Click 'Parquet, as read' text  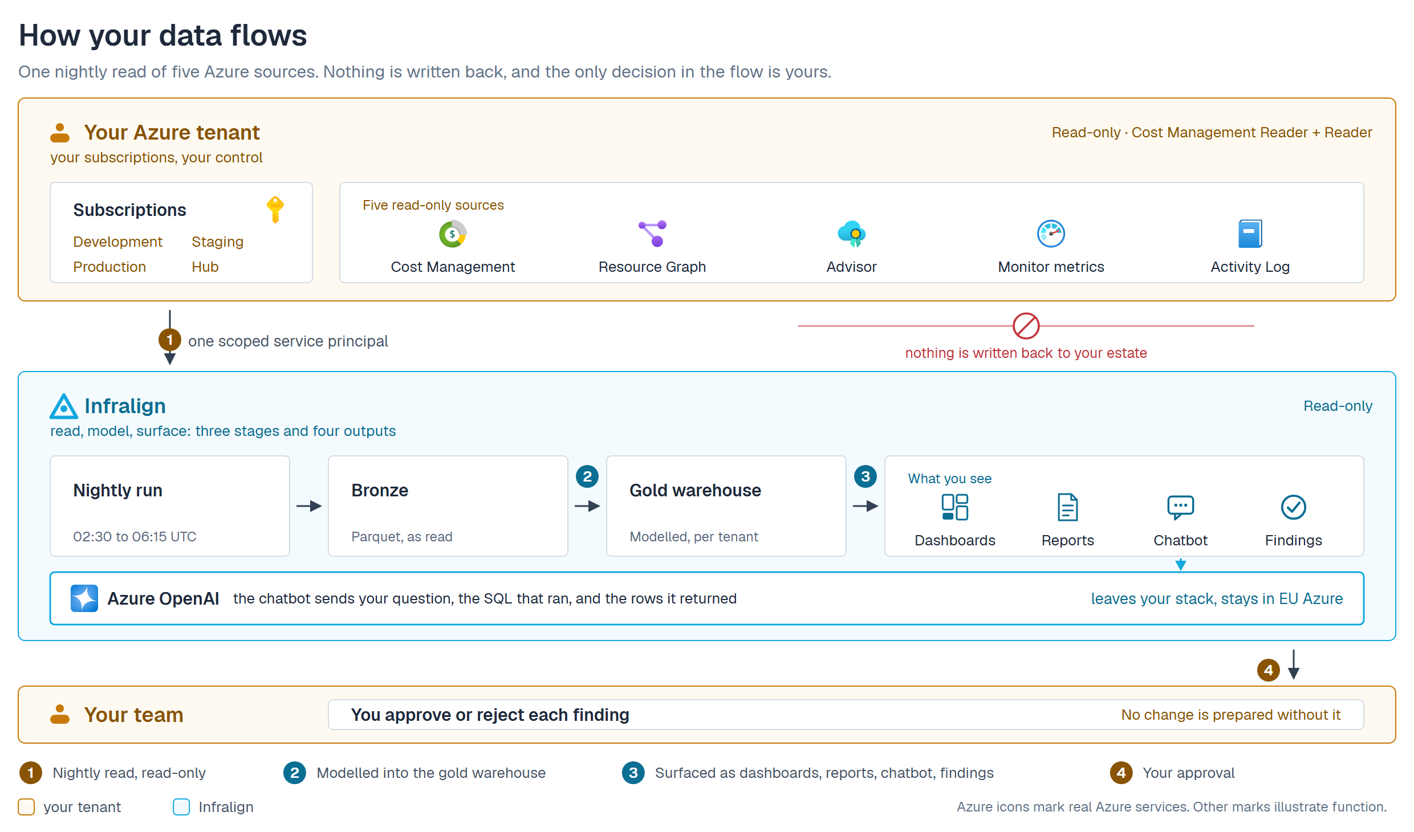402,537
